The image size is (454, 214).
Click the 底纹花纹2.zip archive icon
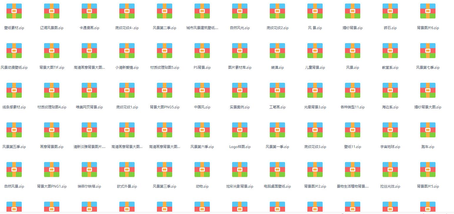click(277, 11)
